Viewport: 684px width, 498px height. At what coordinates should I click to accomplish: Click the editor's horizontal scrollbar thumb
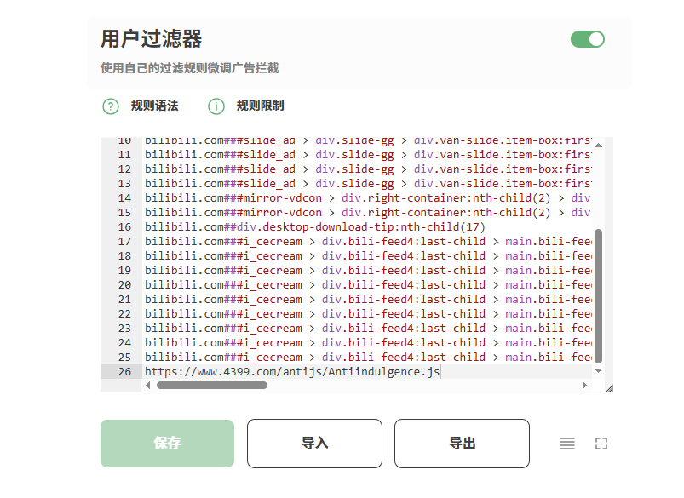click(211, 386)
